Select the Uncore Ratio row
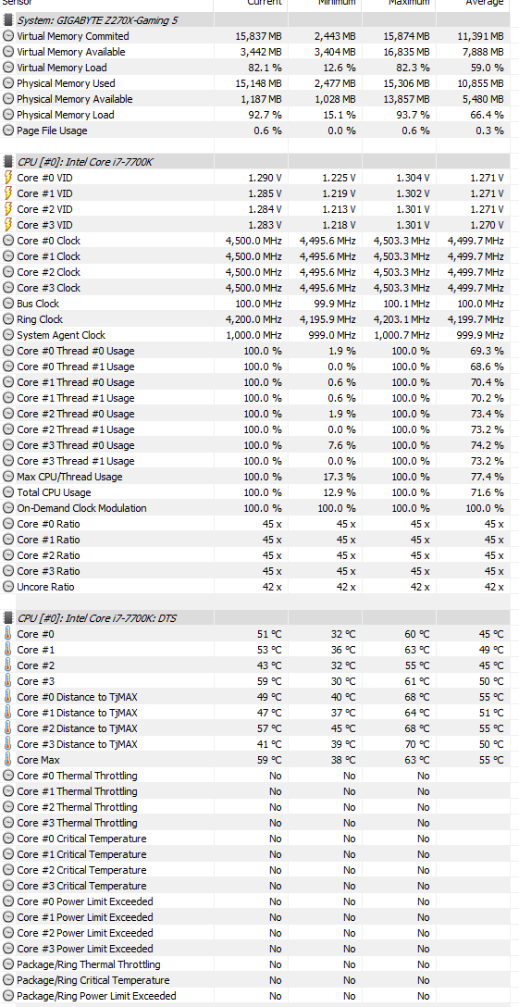Screen dimensions: 519x1007 [259, 587]
